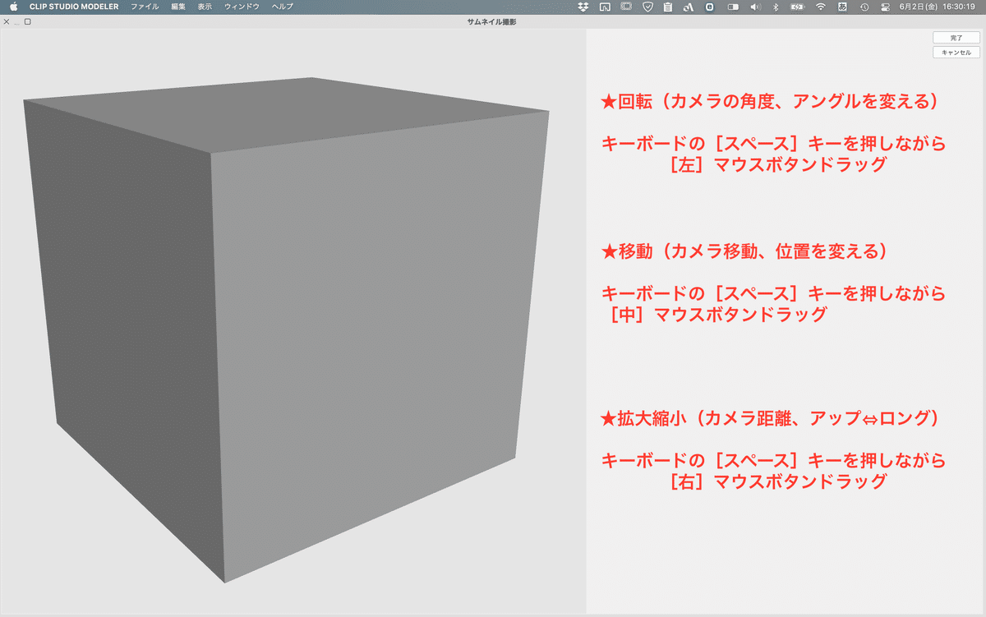Close the サムネイル撮影 window
This screenshot has width=986, height=617.
click(x=7, y=21)
